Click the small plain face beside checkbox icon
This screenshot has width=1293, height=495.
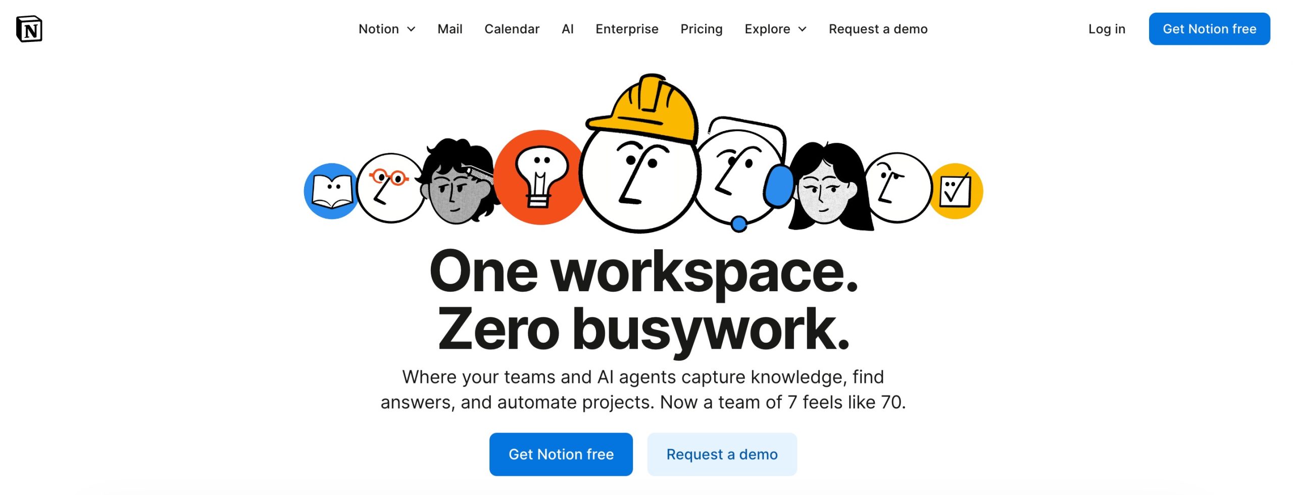point(897,188)
